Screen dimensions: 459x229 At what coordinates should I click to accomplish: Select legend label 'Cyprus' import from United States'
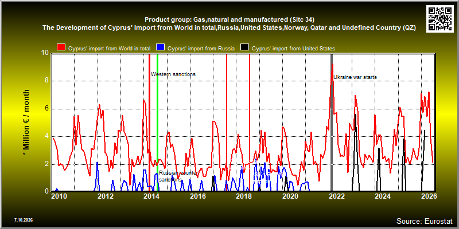(293, 49)
